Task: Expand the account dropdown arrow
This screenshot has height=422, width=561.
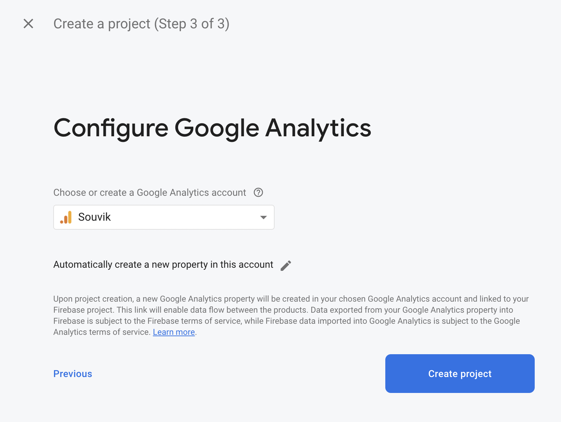Action: click(263, 217)
